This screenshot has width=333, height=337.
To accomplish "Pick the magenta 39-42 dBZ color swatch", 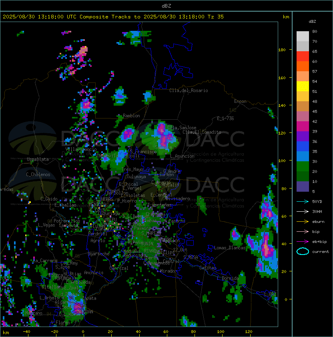I will pos(303,126).
